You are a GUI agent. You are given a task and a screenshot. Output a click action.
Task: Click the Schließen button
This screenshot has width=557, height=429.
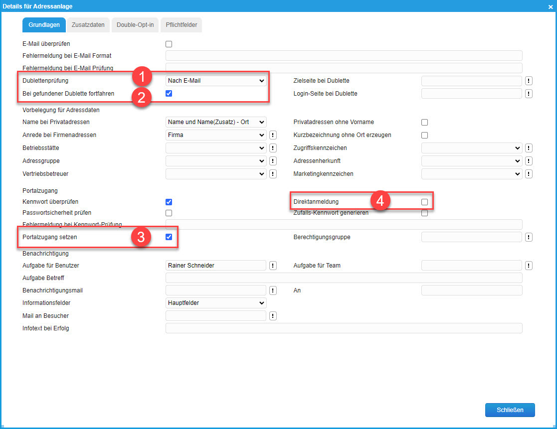point(510,410)
